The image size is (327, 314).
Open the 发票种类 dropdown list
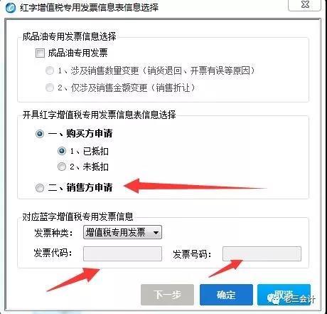(122, 232)
